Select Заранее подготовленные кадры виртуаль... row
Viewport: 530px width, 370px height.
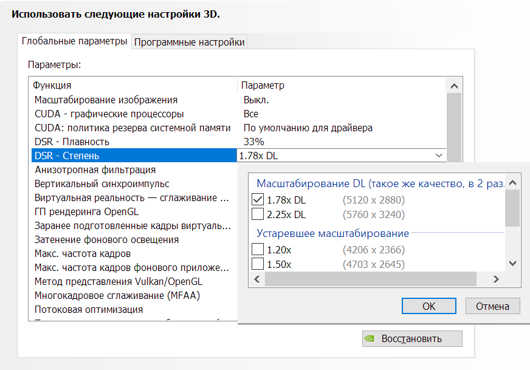(134, 225)
